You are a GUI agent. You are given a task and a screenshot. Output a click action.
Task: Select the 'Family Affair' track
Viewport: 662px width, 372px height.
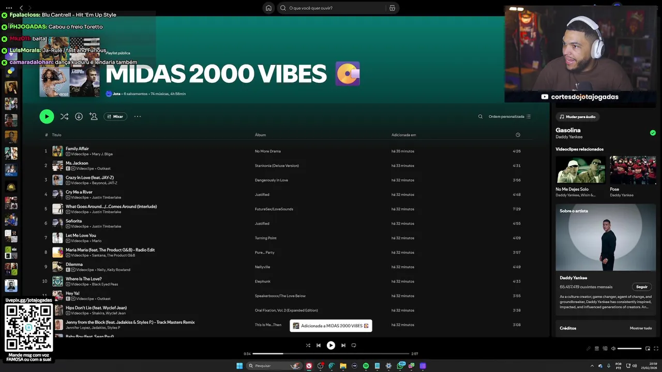coord(77,149)
